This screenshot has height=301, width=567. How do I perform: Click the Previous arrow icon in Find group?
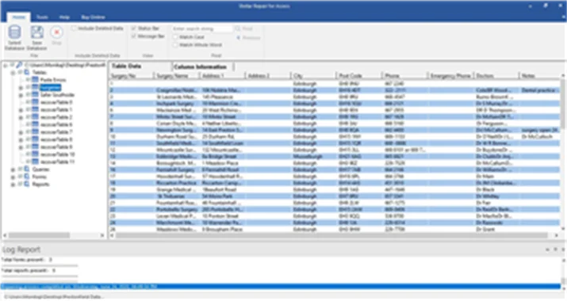click(239, 37)
